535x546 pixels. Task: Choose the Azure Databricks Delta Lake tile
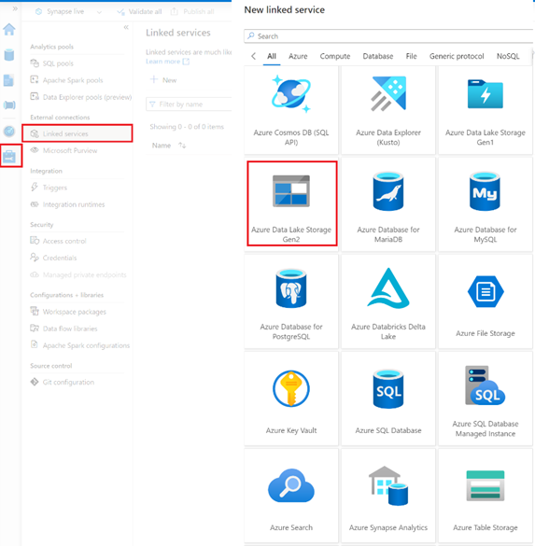pyautogui.click(x=388, y=301)
